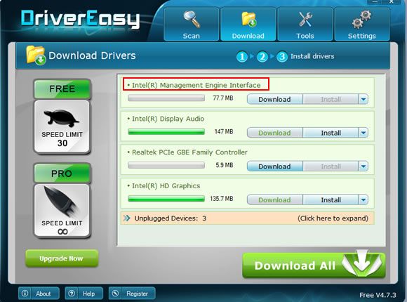Open dropdown arrow for Intel Management Engine Interface

point(363,99)
